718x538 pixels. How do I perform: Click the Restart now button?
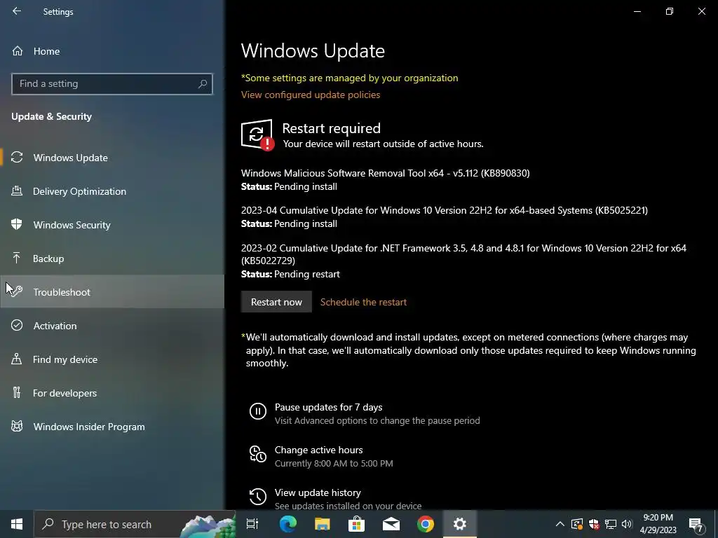click(276, 302)
